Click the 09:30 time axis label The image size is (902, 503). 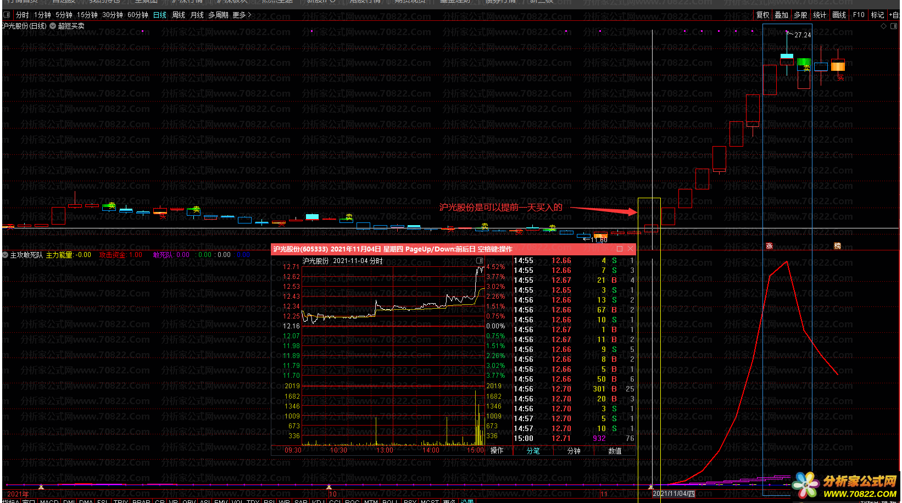tap(293, 450)
